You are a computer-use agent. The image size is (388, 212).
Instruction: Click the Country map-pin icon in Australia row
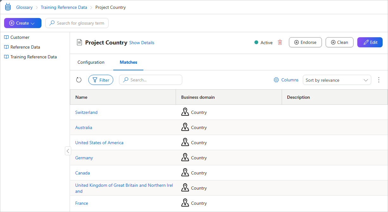click(x=185, y=127)
